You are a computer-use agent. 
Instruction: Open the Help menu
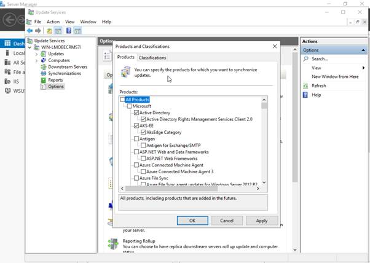(107, 22)
